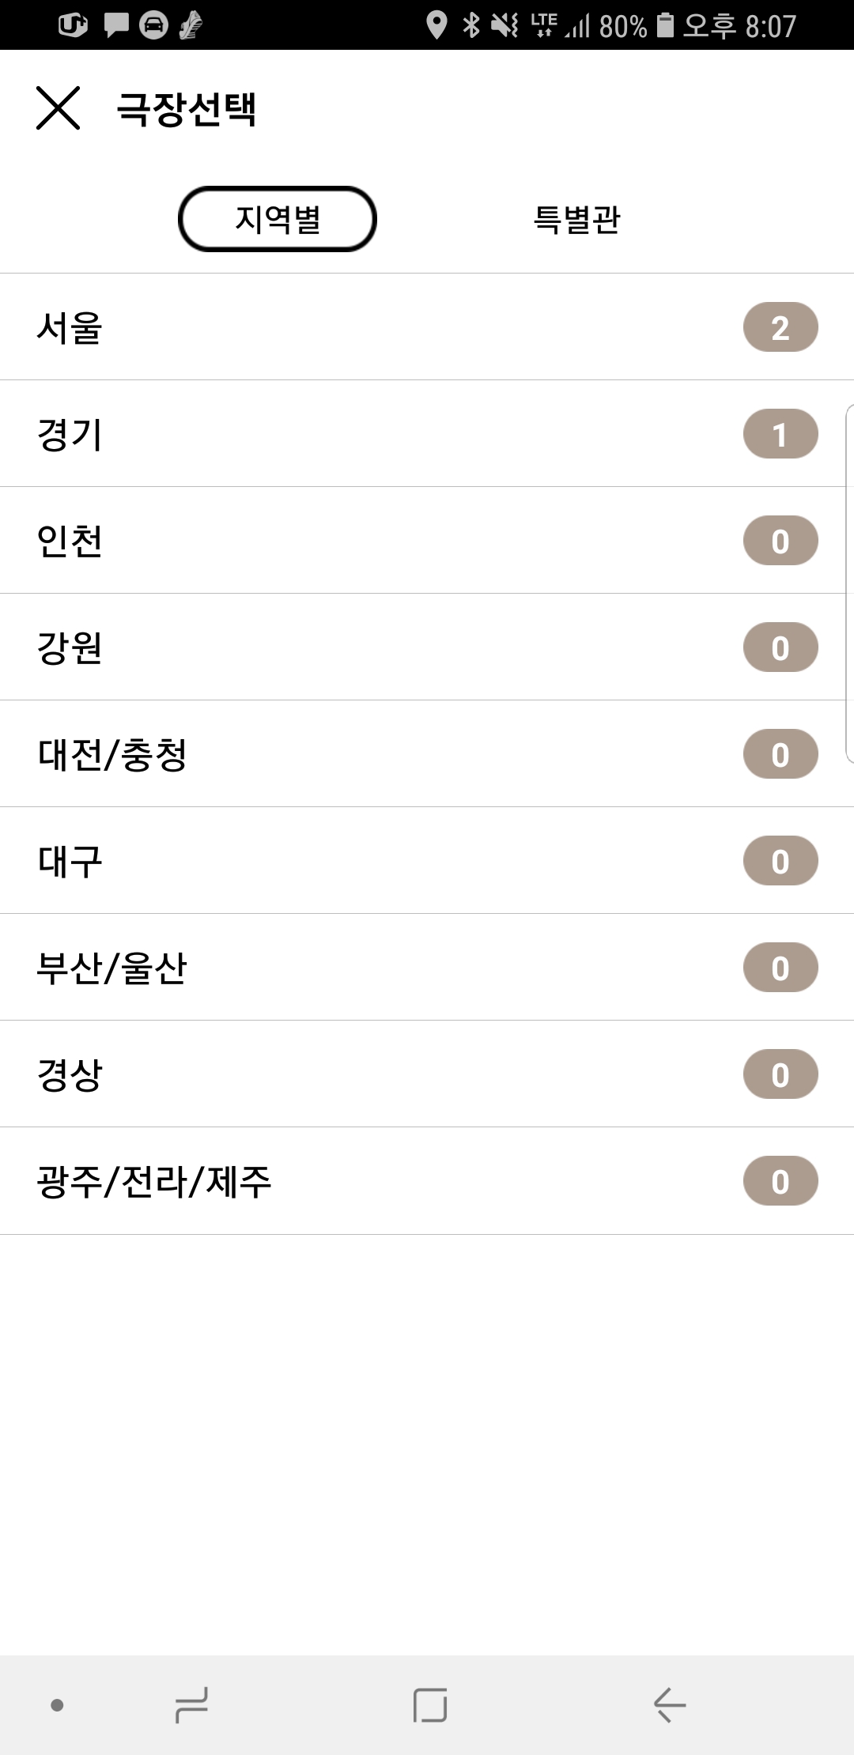This screenshot has width=854, height=1755.
Task: Close the 극장선택 screen with X
Action: [x=58, y=108]
